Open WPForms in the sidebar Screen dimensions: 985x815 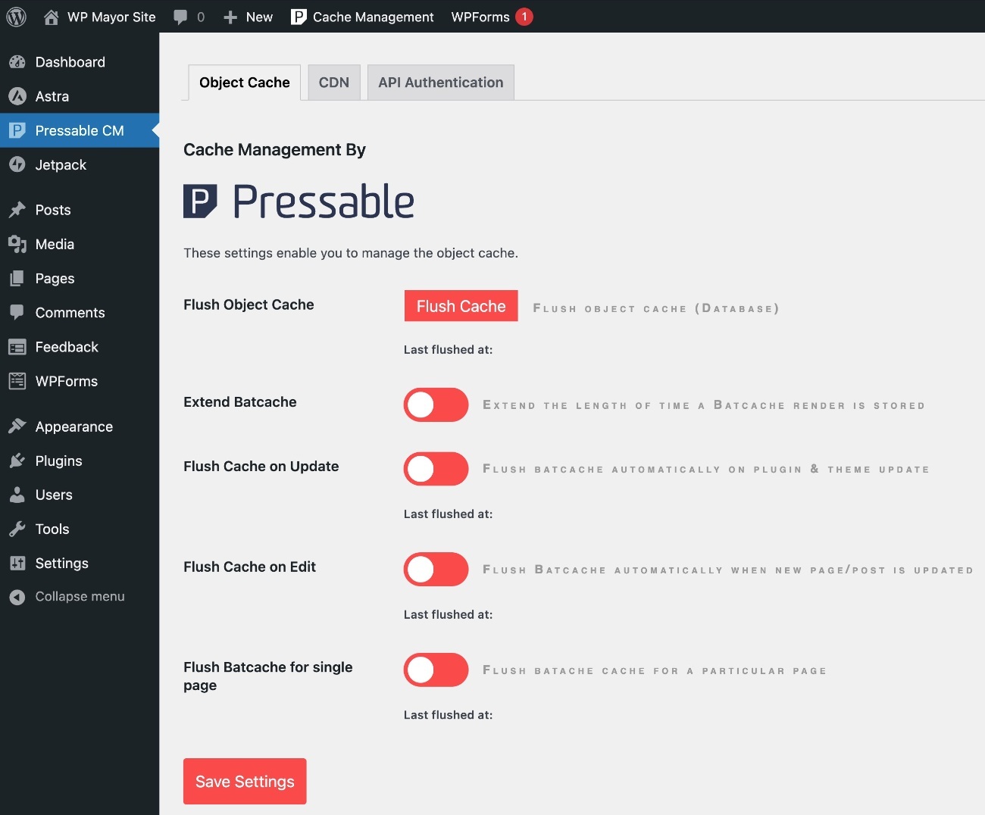[67, 381]
